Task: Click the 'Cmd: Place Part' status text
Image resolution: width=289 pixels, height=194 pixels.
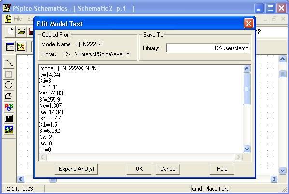Action: 210,189
